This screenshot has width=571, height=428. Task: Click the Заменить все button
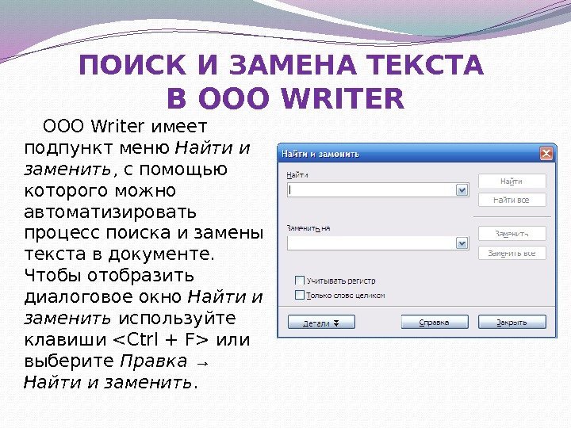[x=512, y=253]
